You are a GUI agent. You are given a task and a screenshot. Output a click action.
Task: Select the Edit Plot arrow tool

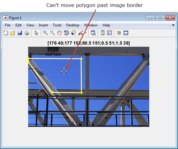(36, 33)
